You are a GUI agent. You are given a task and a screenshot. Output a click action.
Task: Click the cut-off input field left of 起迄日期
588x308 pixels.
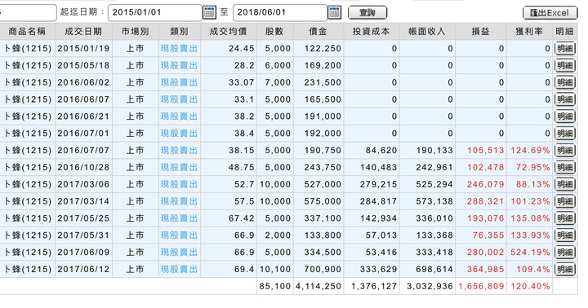tap(28, 12)
